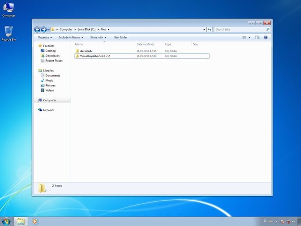Screen dimensions: 301x226
Task: Click the Favorites star icon
Action: 40,46
